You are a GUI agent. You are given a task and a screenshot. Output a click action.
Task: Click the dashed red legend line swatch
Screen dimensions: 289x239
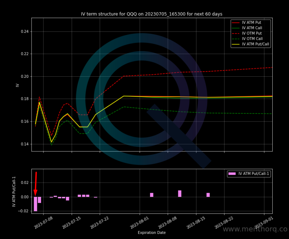click(236, 34)
